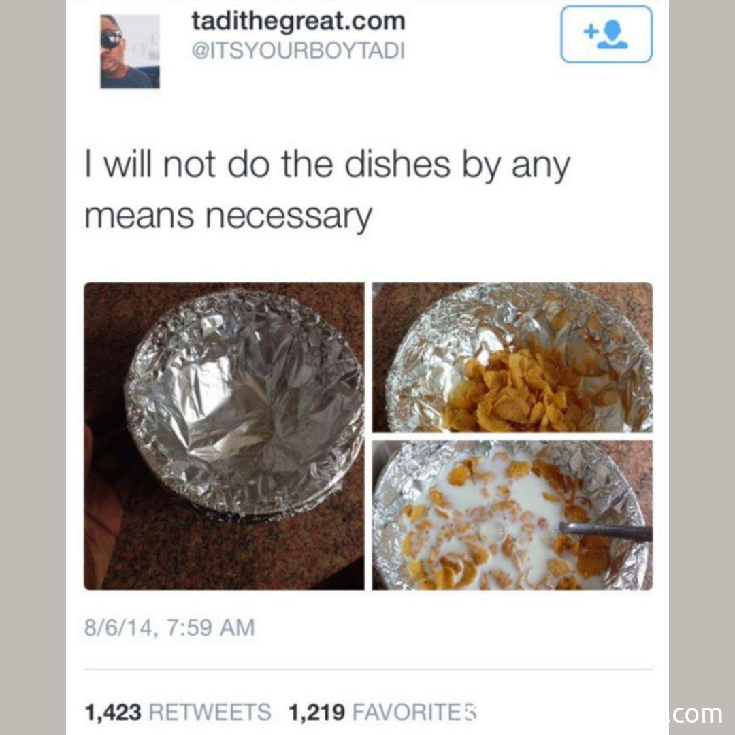
Task: Click the watermark .com text at corner
Action: pos(696,714)
